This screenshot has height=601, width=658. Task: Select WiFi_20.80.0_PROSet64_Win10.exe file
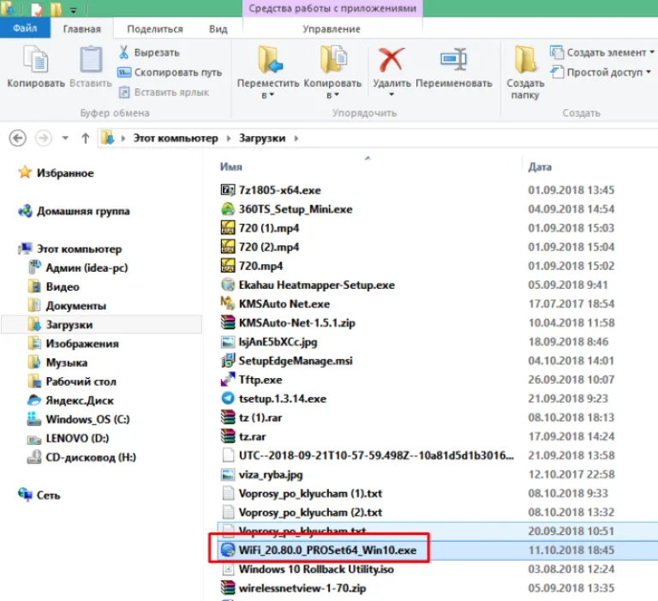coord(327,550)
